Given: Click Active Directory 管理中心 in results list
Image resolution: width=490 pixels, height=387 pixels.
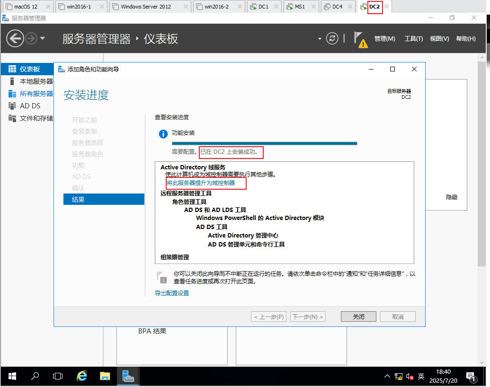Looking at the screenshot, I should point(243,236).
